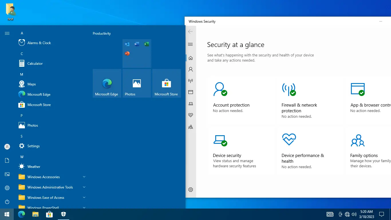Click the letter C header in app list

(22, 54)
